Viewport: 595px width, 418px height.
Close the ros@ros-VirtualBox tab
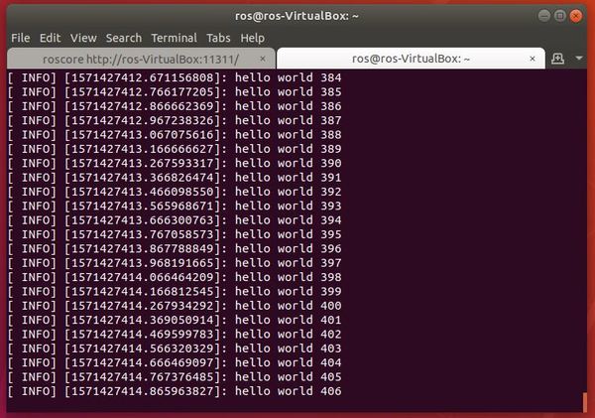[x=533, y=59]
